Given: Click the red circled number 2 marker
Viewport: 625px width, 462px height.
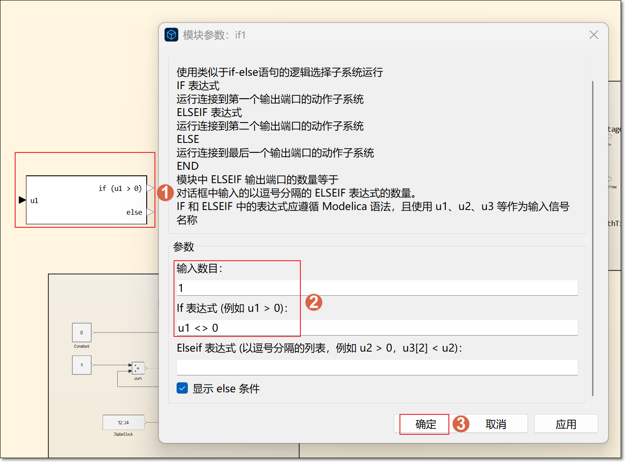Looking at the screenshot, I should point(314,302).
